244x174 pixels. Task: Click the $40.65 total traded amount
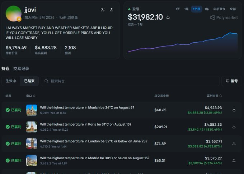coord(160,110)
